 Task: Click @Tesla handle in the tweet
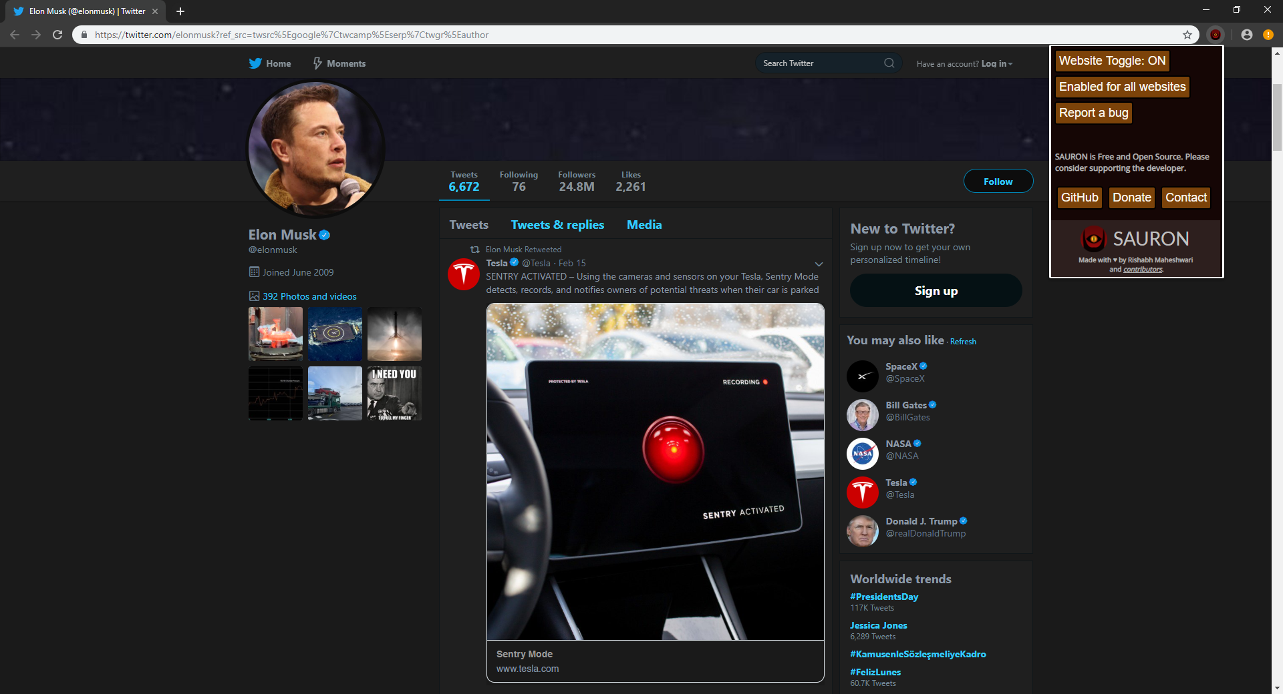(536, 263)
